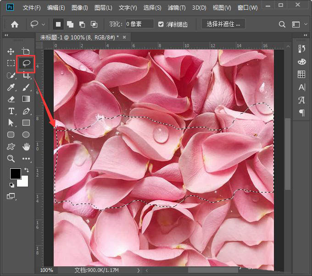Select the Path Selection tool
The image size is (312, 276).
(11, 123)
